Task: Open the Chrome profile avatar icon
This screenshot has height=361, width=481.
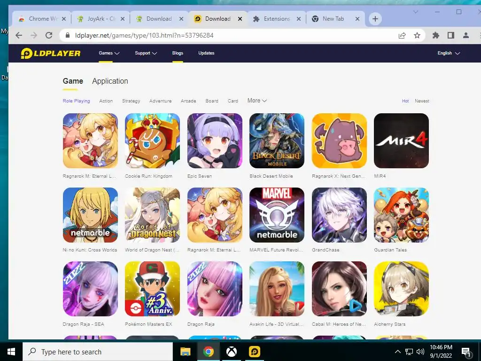Action: [x=465, y=35]
